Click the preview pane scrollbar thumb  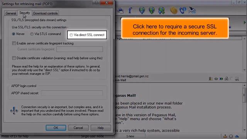click(x=244, y=95)
